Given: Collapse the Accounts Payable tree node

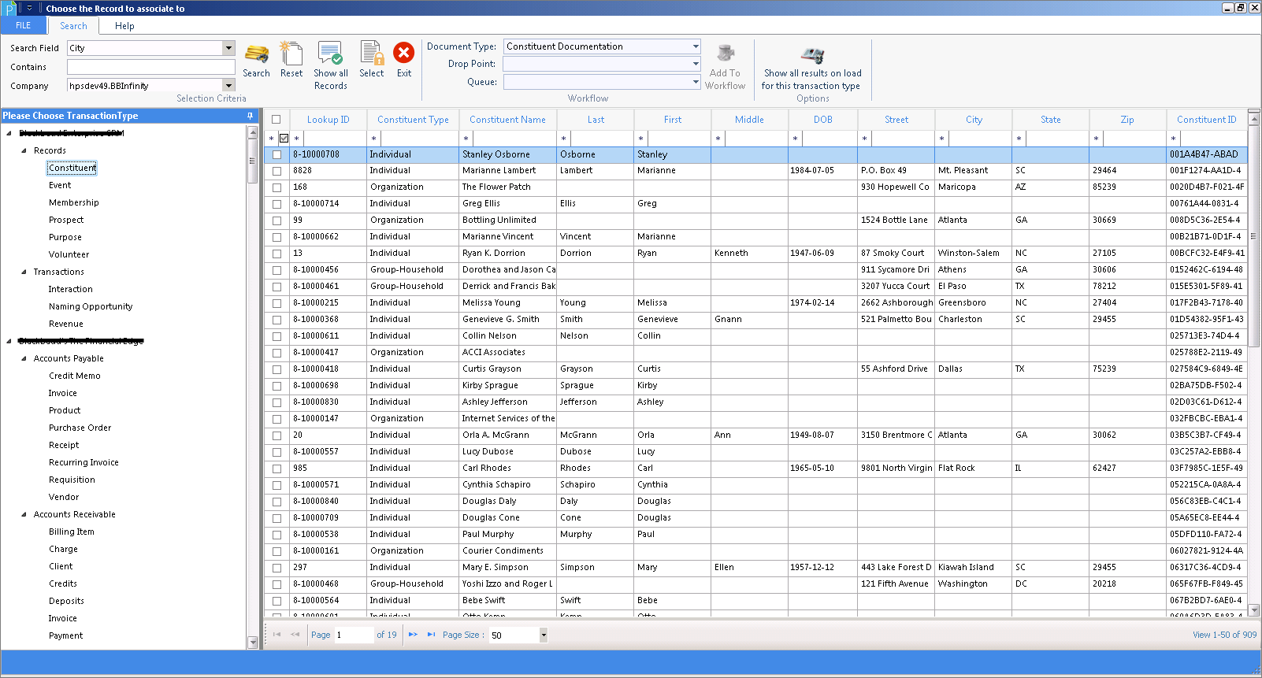Looking at the screenshot, I should click(24, 358).
